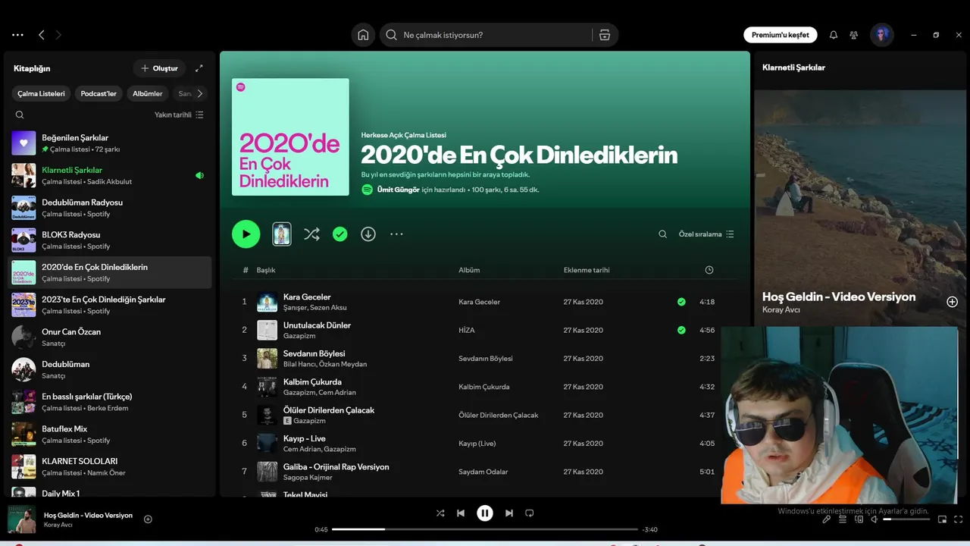
Task: Toggle saved-to-library check next to shuffle
Action: pos(340,234)
